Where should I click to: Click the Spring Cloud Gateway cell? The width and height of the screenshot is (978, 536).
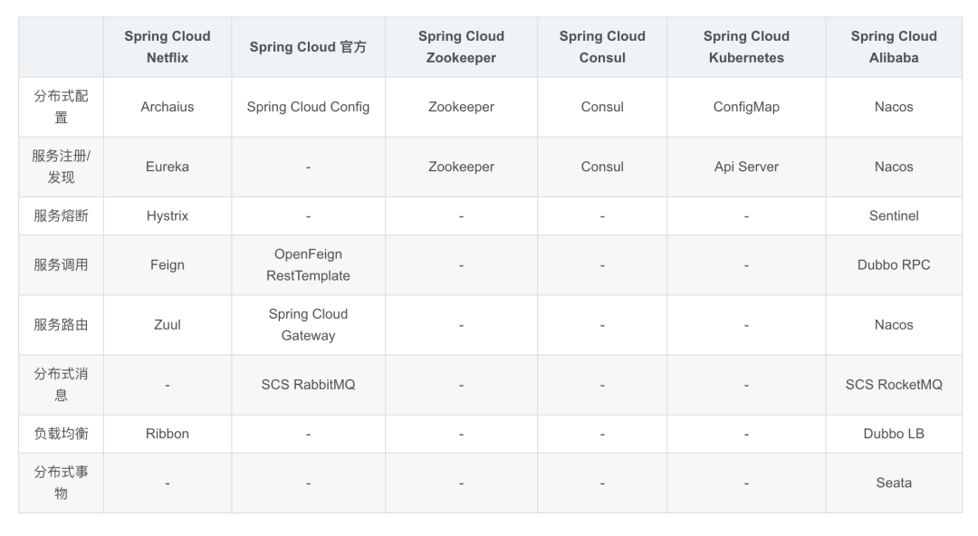click(308, 324)
